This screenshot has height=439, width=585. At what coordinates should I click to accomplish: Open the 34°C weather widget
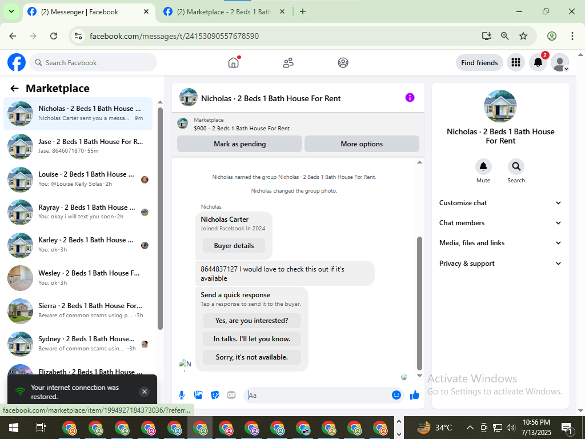pos(434,428)
